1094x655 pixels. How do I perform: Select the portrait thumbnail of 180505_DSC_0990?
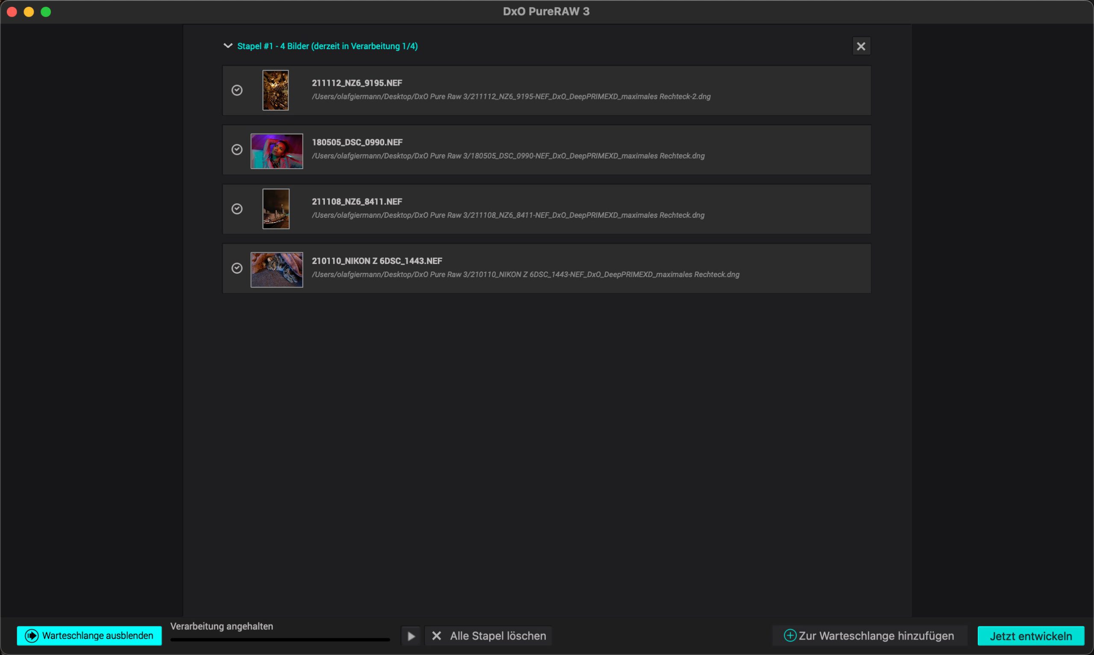[x=277, y=151]
